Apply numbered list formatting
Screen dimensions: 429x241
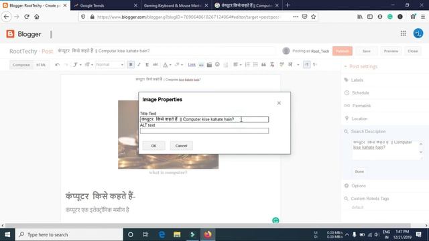point(247,65)
